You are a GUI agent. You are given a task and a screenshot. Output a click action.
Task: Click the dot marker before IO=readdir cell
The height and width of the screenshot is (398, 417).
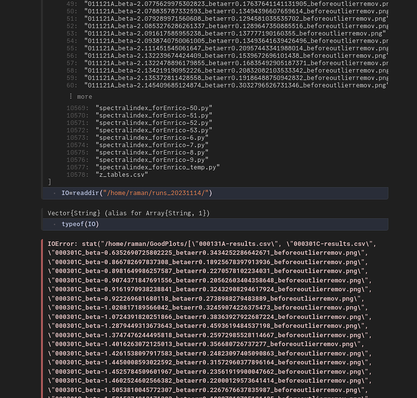tap(55, 193)
